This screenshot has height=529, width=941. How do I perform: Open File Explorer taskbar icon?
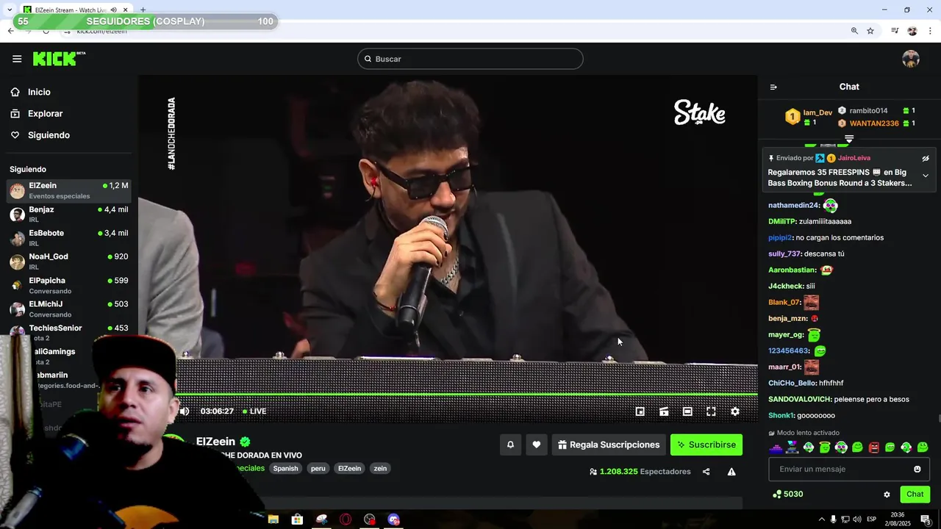[x=273, y=519]
